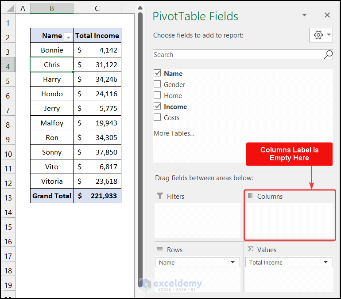Select the value 31,122 for Chris
The width and height of the screenshot is (341, 299).
coord(97,64)
